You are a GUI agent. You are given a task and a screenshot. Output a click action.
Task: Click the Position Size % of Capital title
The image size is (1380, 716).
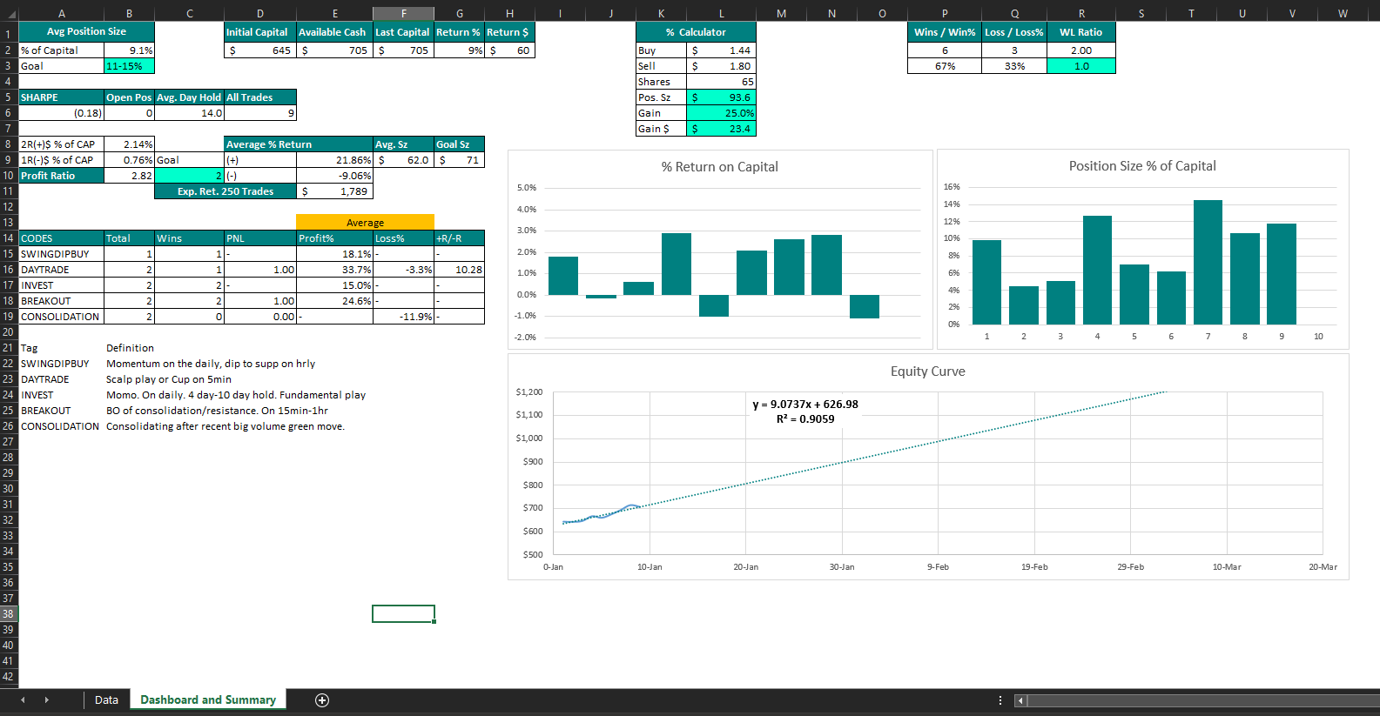click(x=1142, y=166)
